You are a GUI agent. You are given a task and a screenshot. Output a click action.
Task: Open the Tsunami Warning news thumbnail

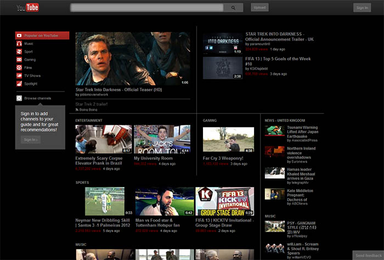(275, 131)
